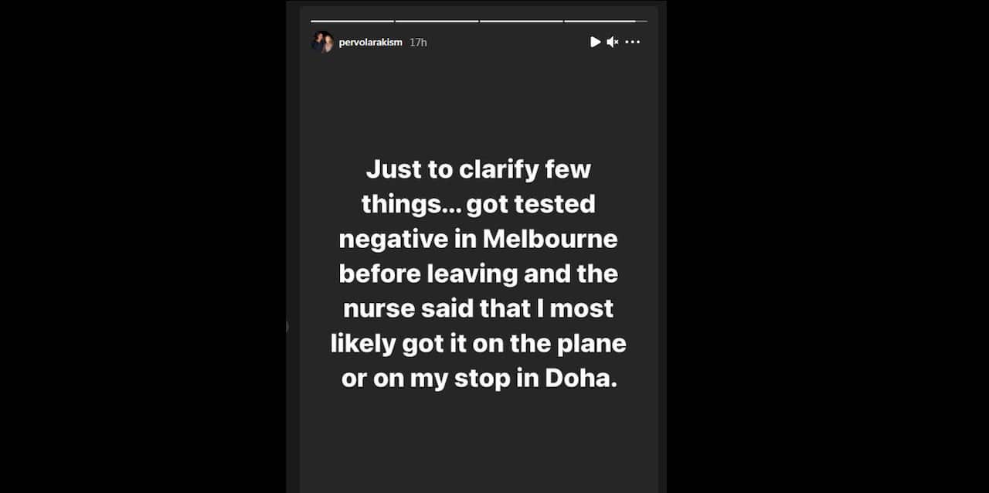
Task: Click the word "Doha." in the story
Action: (581, 379)
